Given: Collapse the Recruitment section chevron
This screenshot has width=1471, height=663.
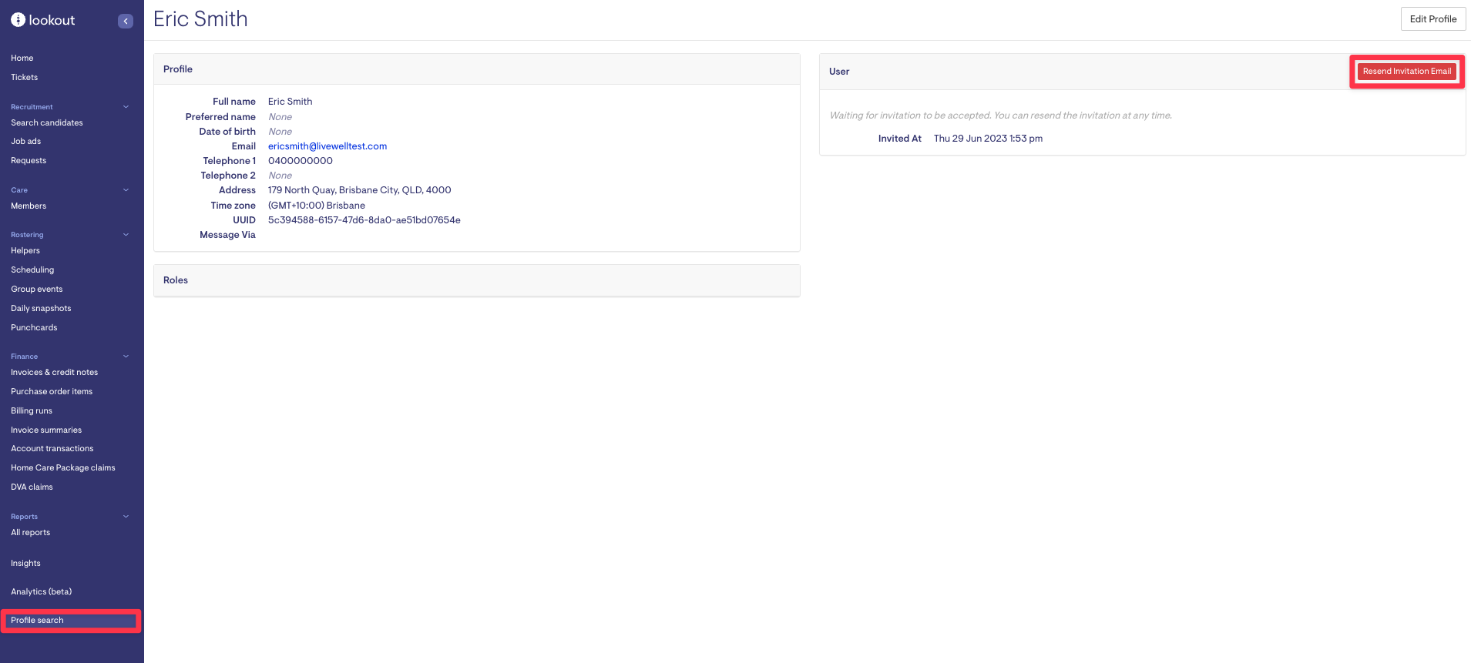Looking at the screenshot, I should pos(126,107).
